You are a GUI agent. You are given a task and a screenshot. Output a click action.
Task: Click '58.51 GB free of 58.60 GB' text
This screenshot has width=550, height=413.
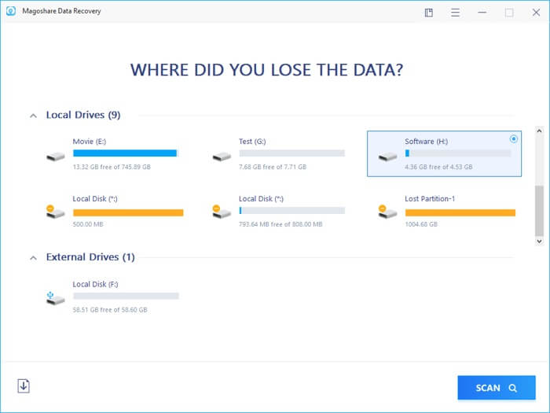click(x=110, y=310)
